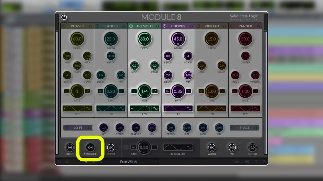Image resolution: width=323 pixels, height=181 pixels.
Task: Open the help question mark icon
Action: (x=264, y=162)
